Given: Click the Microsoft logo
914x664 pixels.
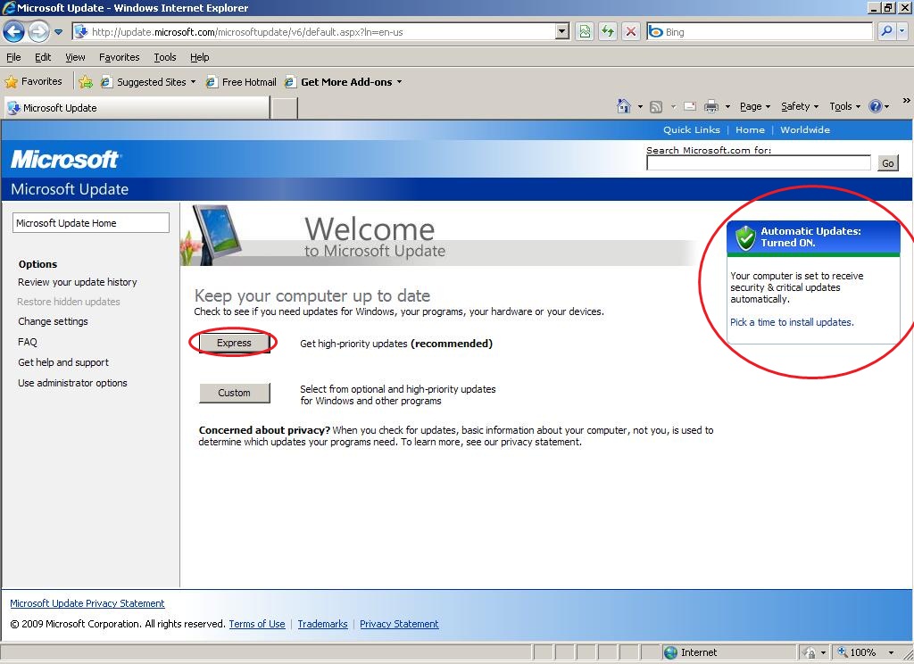Looking at the screenshot, I should 65,159.
